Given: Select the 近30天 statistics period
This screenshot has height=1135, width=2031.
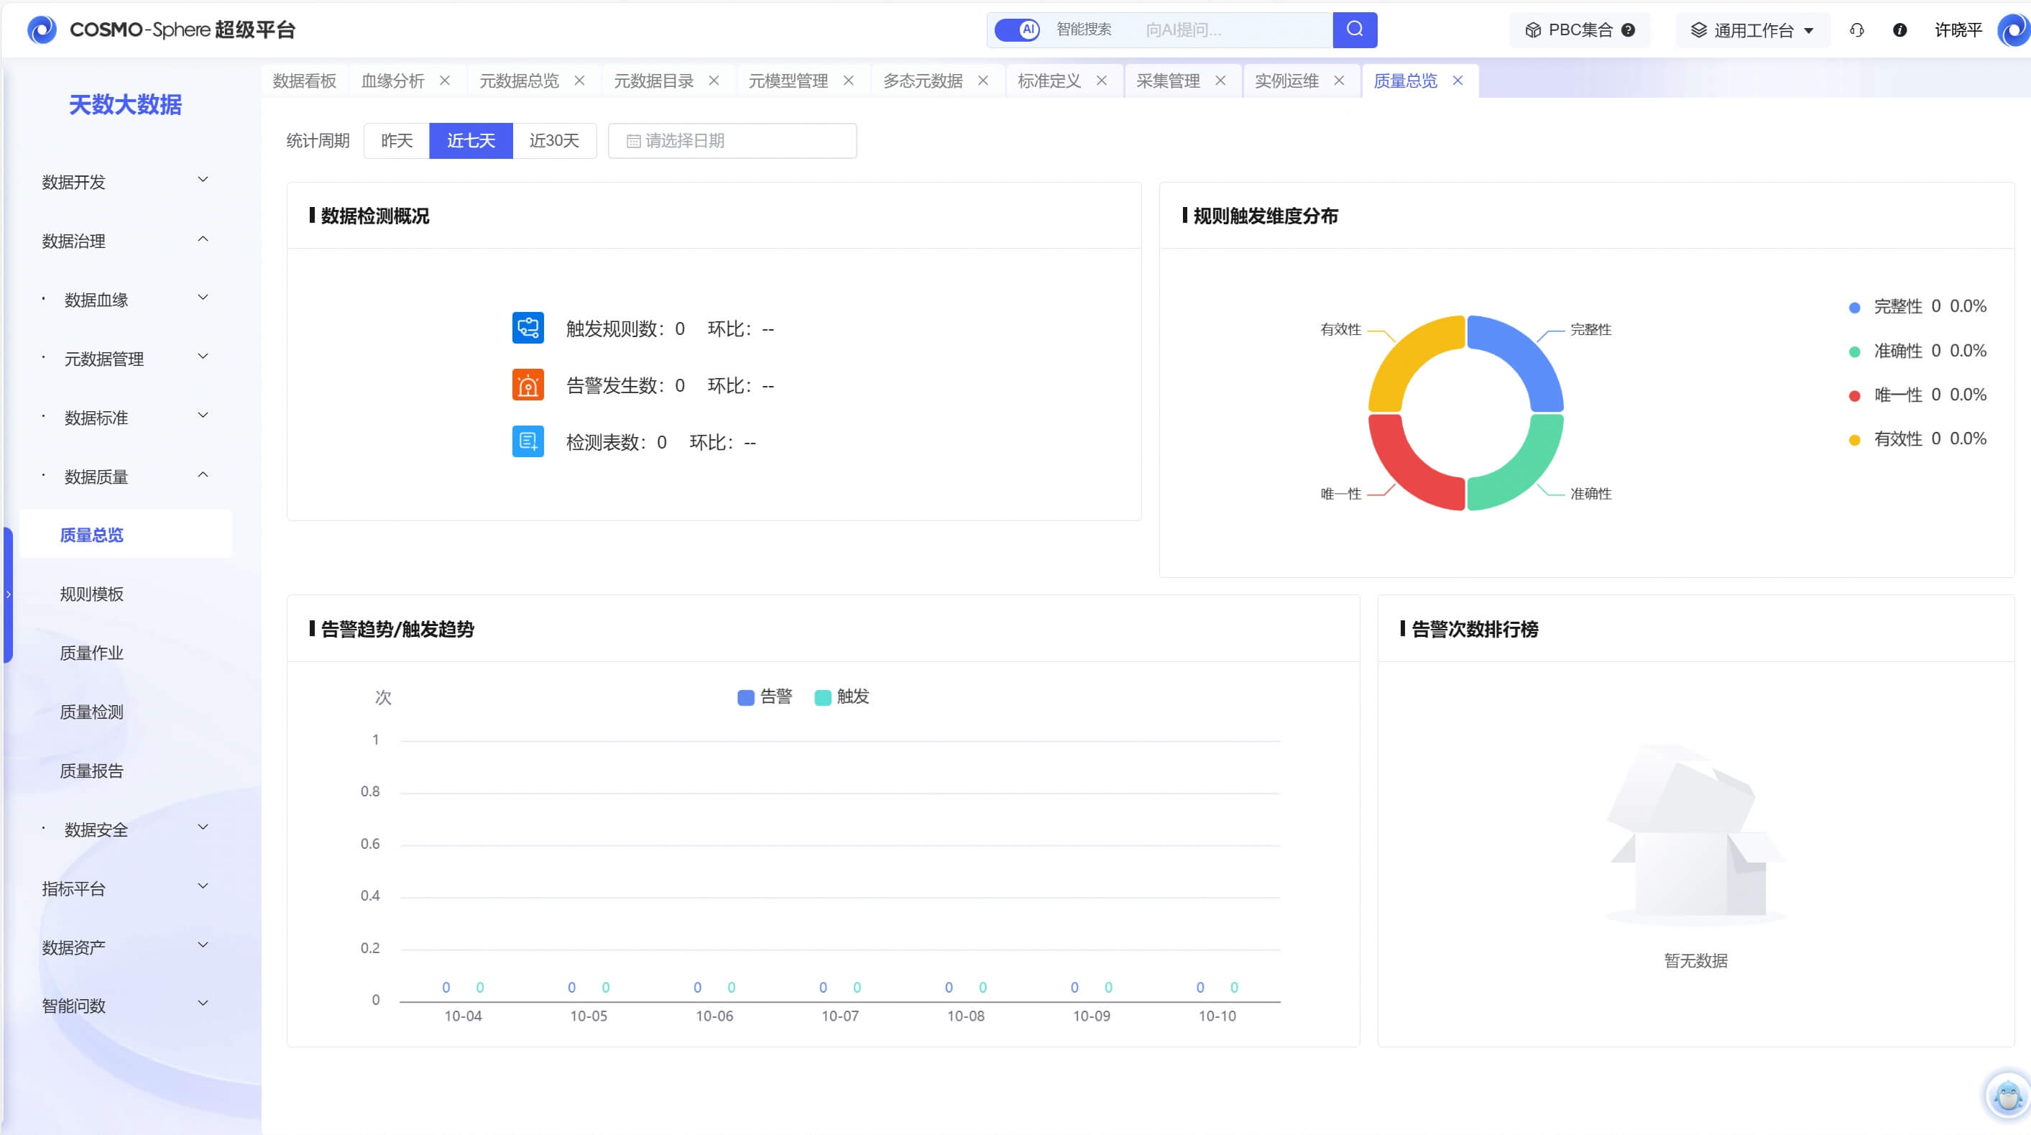Looking at the screenshot, I should (x=554, y=140).
